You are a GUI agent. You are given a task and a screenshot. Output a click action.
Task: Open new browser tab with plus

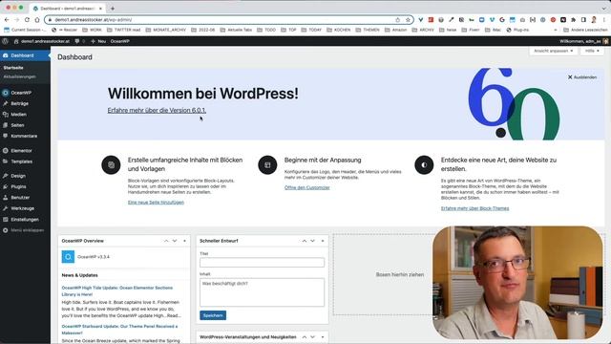coord(113,9)
